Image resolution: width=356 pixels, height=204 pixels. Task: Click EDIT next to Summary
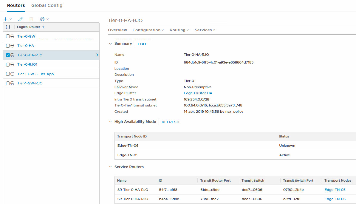142,44
